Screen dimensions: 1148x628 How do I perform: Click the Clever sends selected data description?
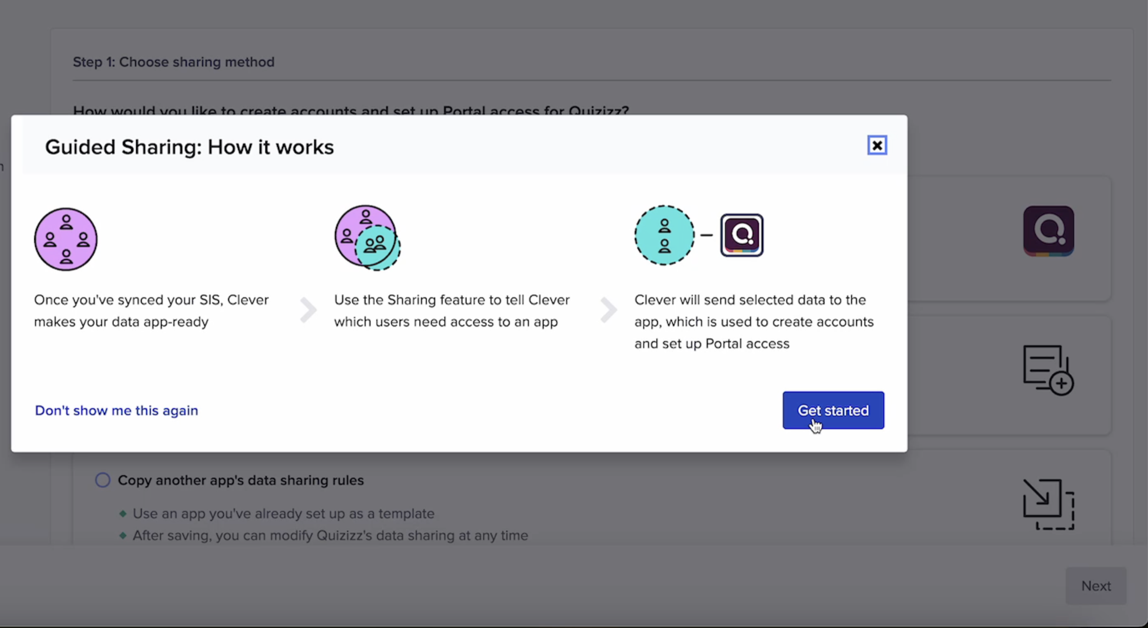[x=754, y=322]
